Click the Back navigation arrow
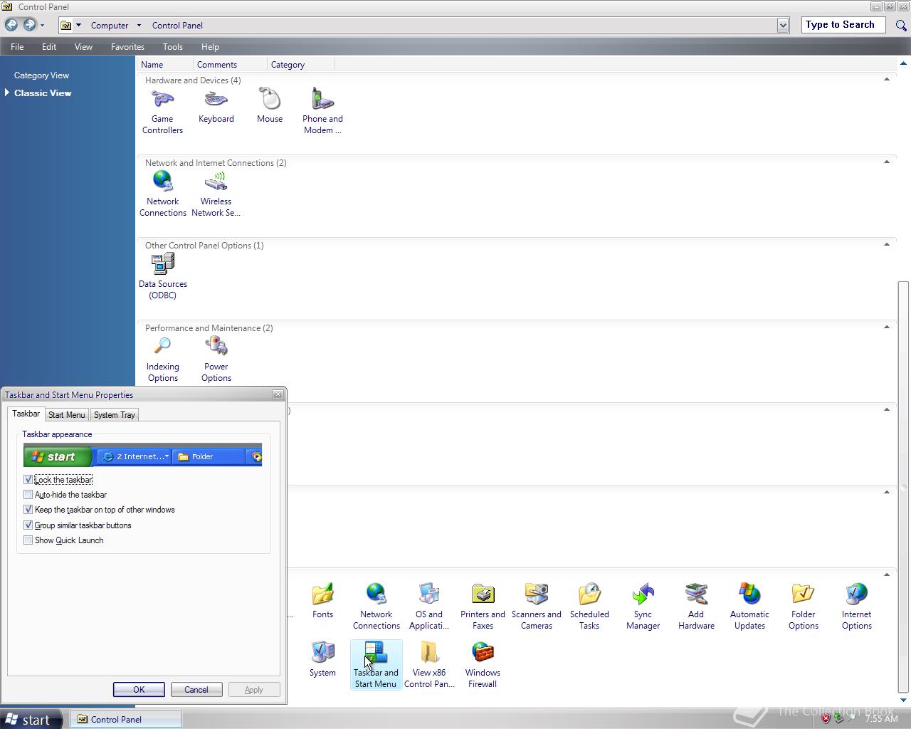Image resolution: width=911 pixels, height=729 pixels. [x=11, y=25]
